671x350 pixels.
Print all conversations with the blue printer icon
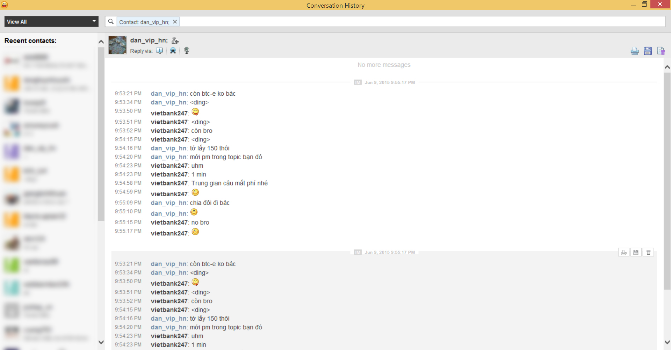[x=635, y=51]
